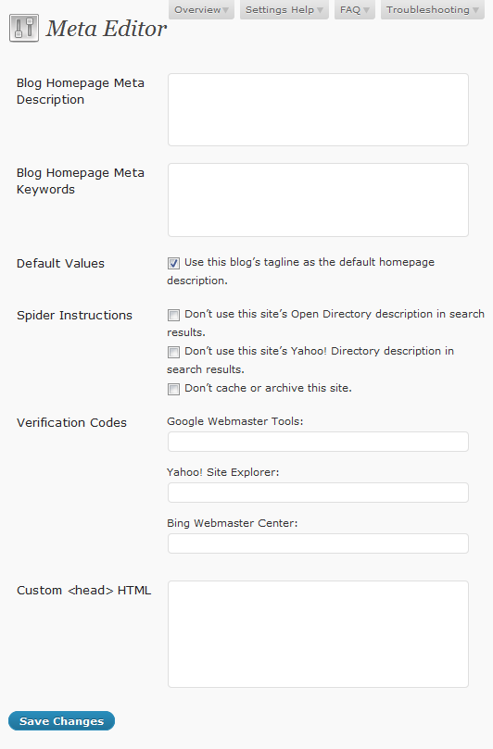Click the Meta Editor page heading
493x749 pixels.
(107, 29)
